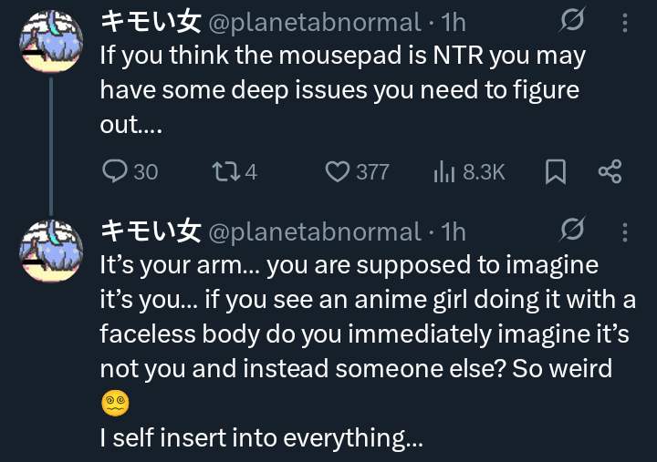Click Grok icon on the second tweet

573,231
